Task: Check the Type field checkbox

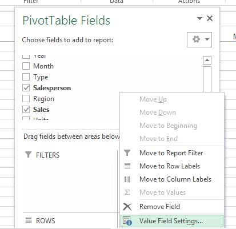Action: point(26,77)
